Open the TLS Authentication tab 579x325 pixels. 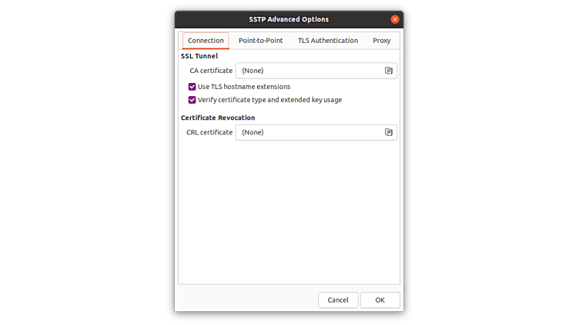tap(328, 41)
